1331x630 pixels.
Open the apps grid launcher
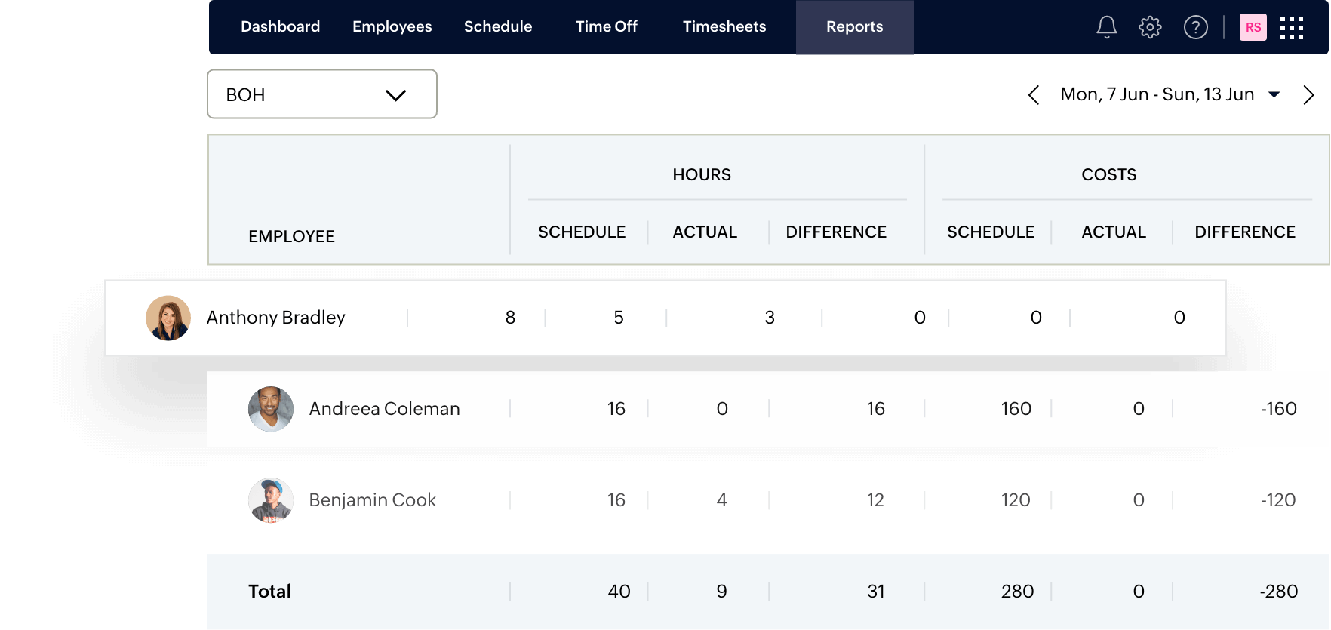click(x=1291, y=27)
